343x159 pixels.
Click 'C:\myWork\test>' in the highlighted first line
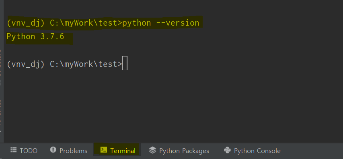point(86,23)
